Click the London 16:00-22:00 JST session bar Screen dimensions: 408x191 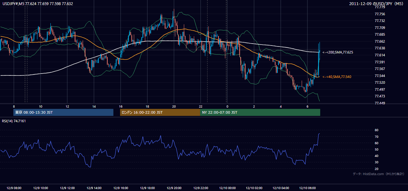(160, 112)
